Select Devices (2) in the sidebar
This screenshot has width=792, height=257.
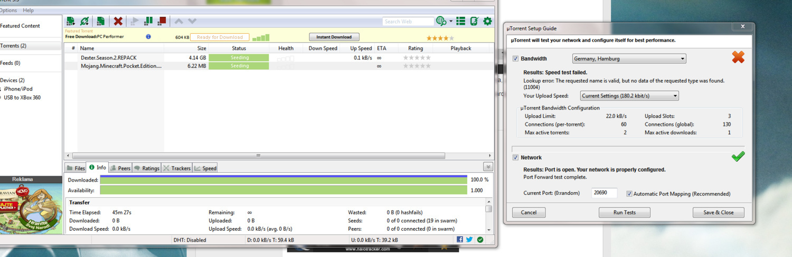[x=12, y=81]
